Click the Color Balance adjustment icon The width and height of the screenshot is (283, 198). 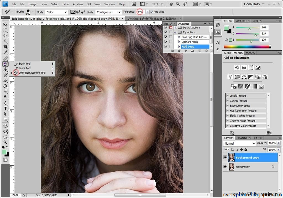(244, 77)
